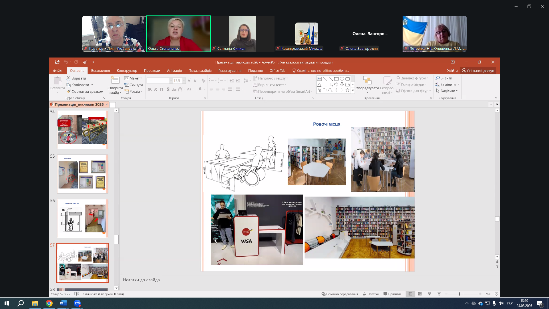Collapse the ribbon with the chevron arrow
The height and width of the screenshot is (309, 549).
click(496, 98)
